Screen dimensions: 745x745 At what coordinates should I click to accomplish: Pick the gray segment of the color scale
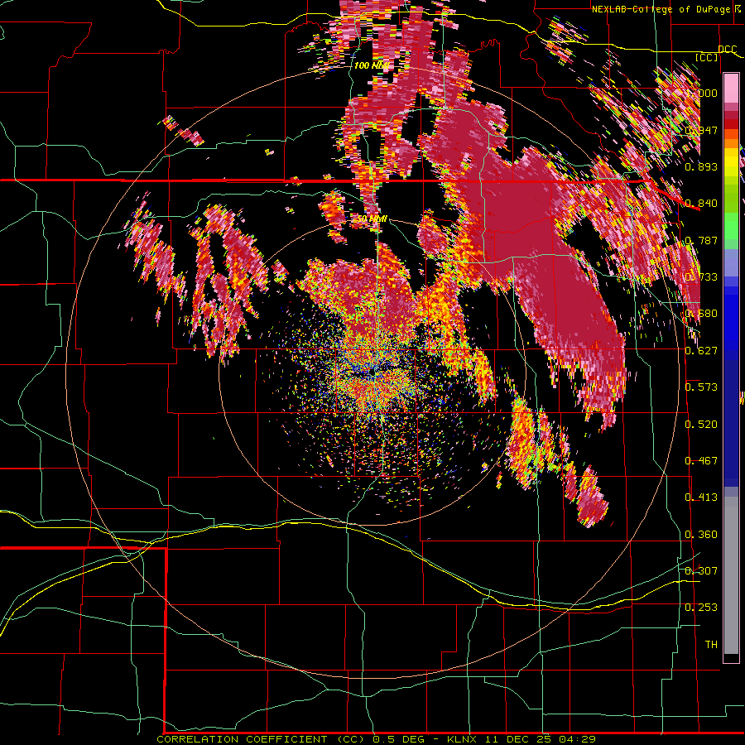tap(731, 575)
